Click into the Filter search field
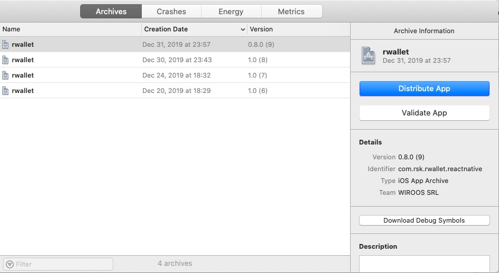This screenshot has width=499, height=273. pos(58,264)
